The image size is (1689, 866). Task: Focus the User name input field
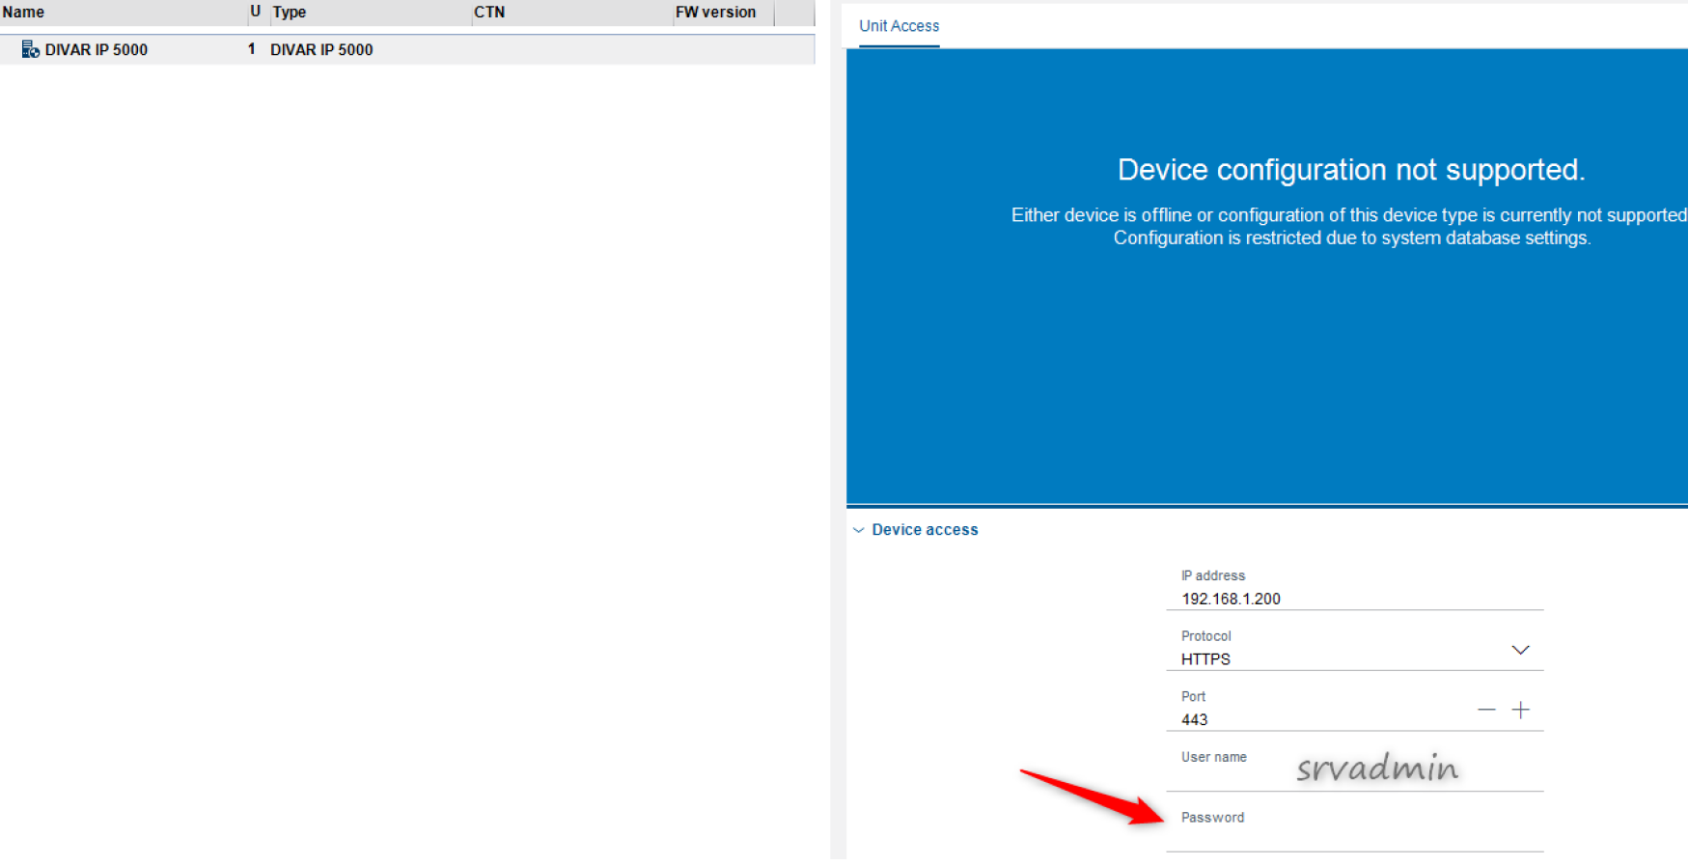1354,768
